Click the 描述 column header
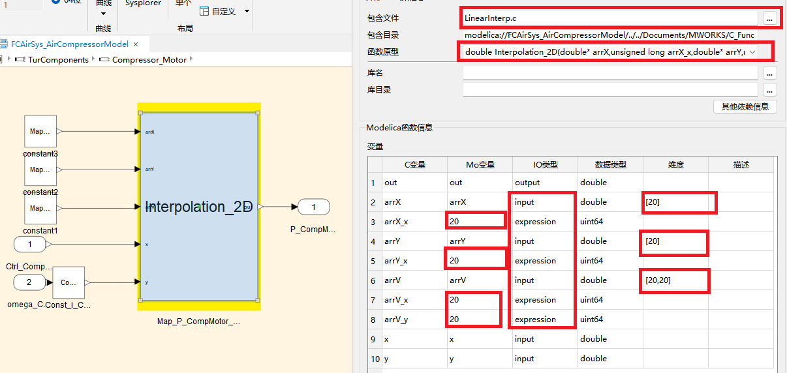The image size is (787, 373). (741, 165)
